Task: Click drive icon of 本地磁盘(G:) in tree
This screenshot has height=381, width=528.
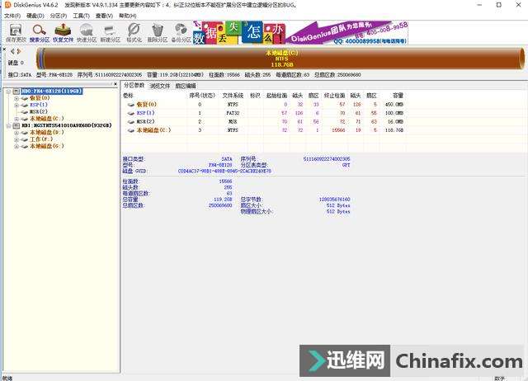Action: (24, 147)
